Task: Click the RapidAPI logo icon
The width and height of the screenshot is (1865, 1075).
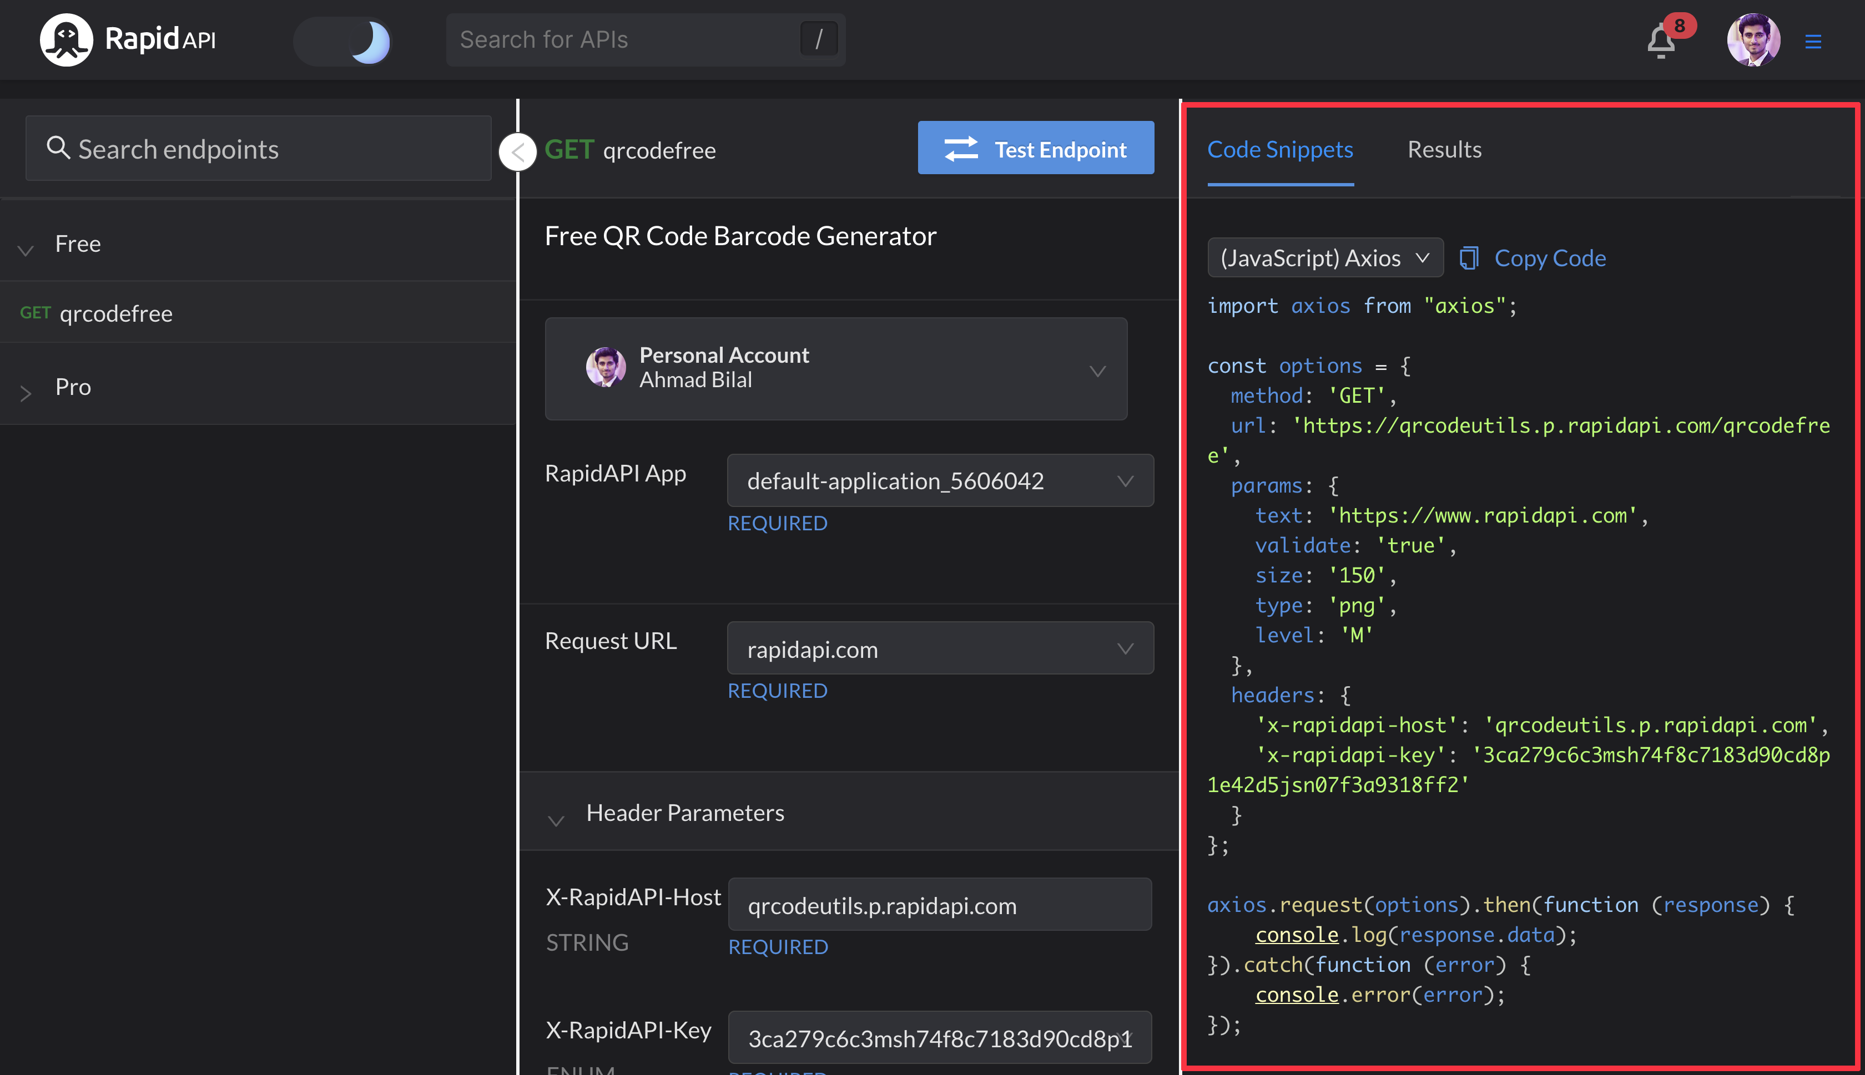Action: click(x=65, y=40)
